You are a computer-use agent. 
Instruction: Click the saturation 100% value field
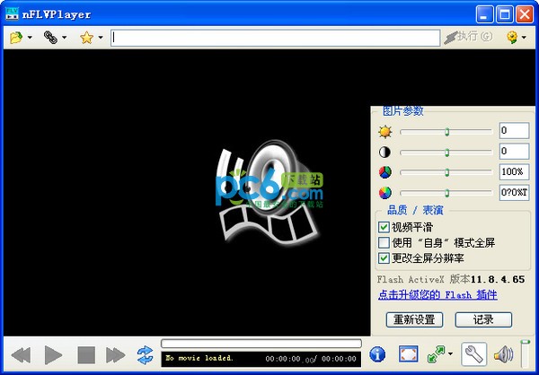pos(514,171)
